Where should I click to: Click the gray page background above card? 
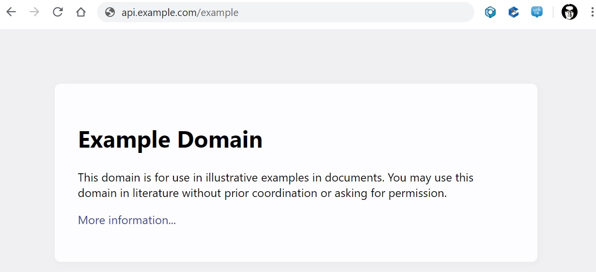pos(296,56)
